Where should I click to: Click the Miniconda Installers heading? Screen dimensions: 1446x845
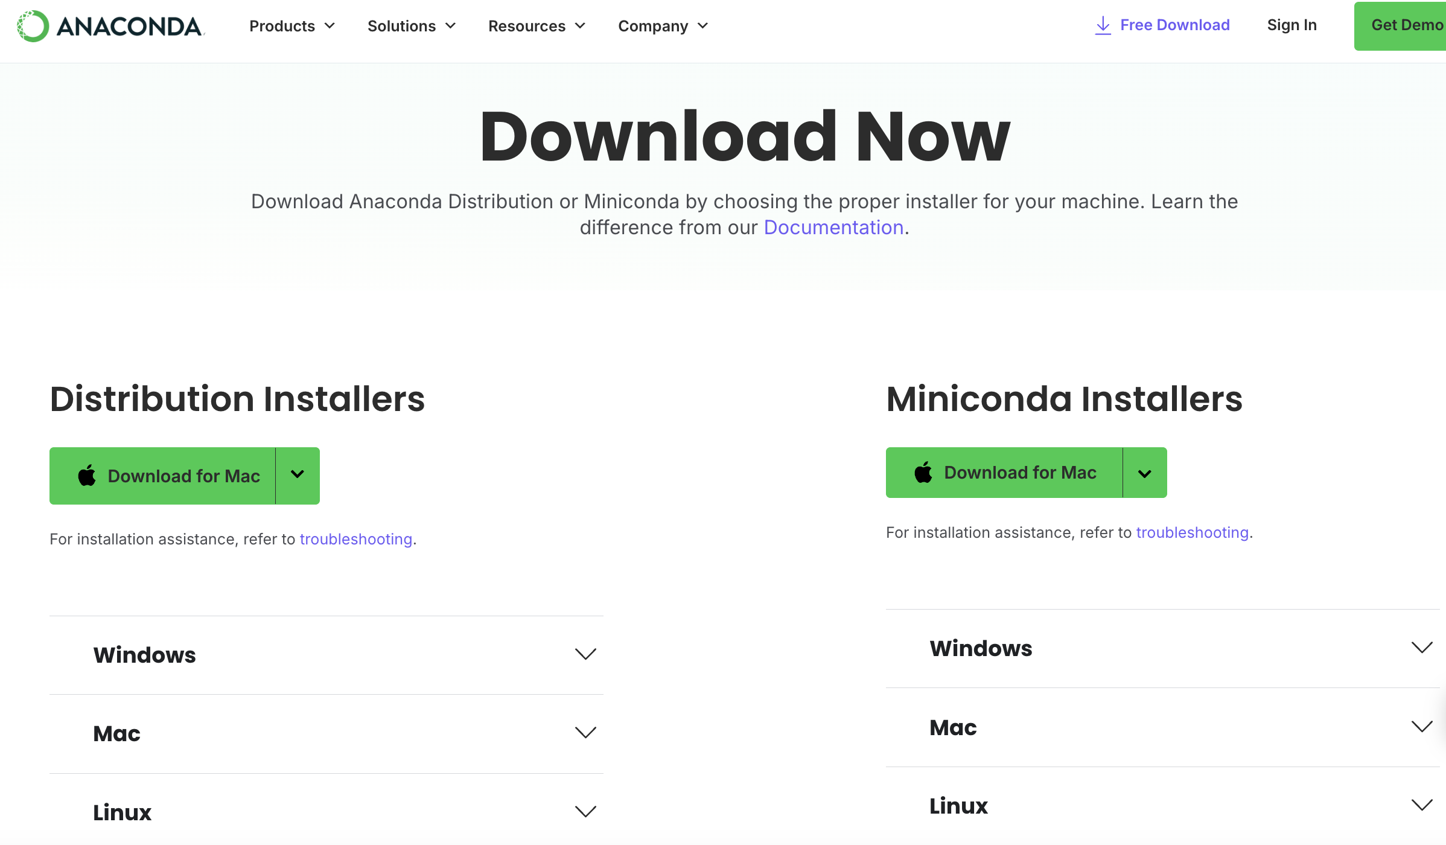point(1064,399)
